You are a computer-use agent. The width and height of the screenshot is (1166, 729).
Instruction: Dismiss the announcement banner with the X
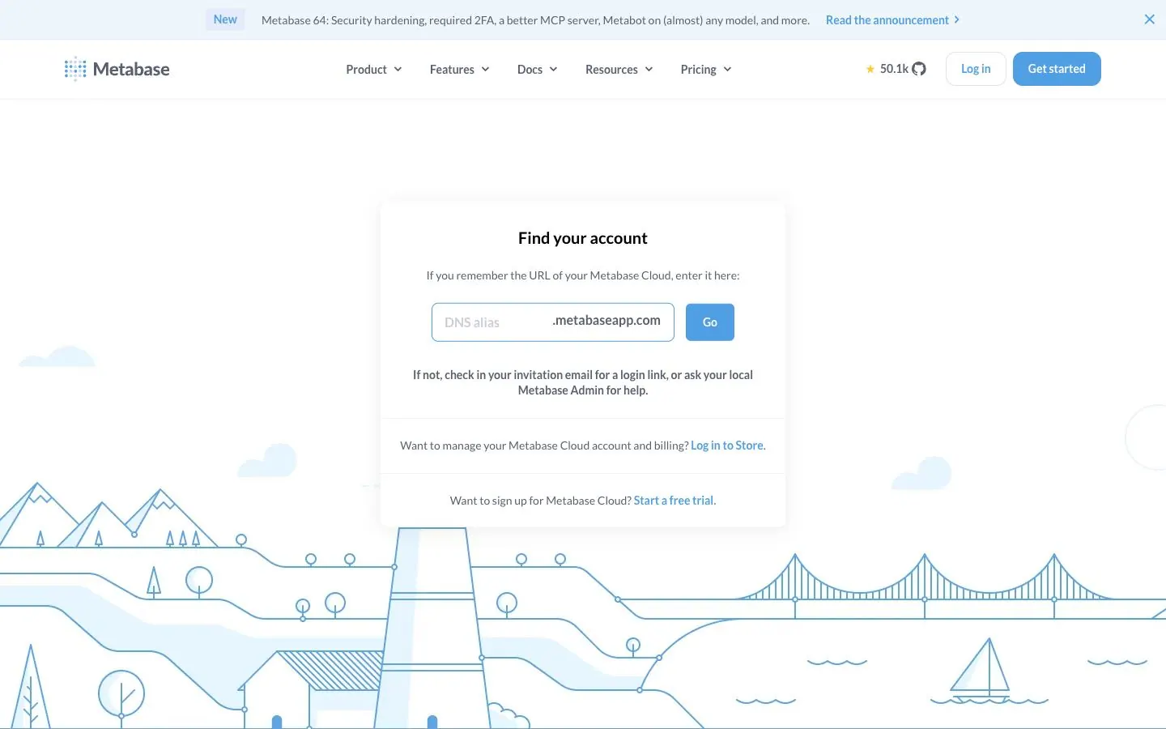[1149, 19]
